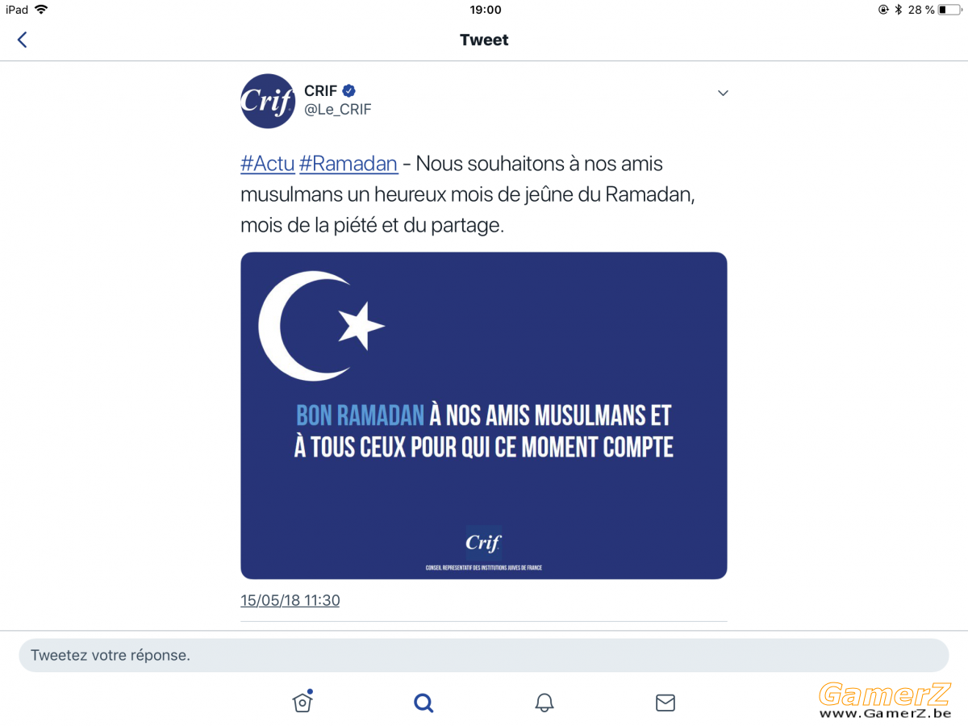Tap the 19:00 clock in status bar
The height and width of the screenshot is (726, 968).
(x=485, y=10)
